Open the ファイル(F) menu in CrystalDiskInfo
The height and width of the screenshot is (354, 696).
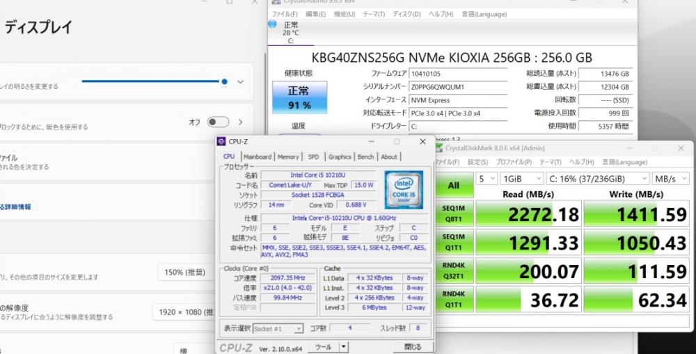[x=284, y=14]
